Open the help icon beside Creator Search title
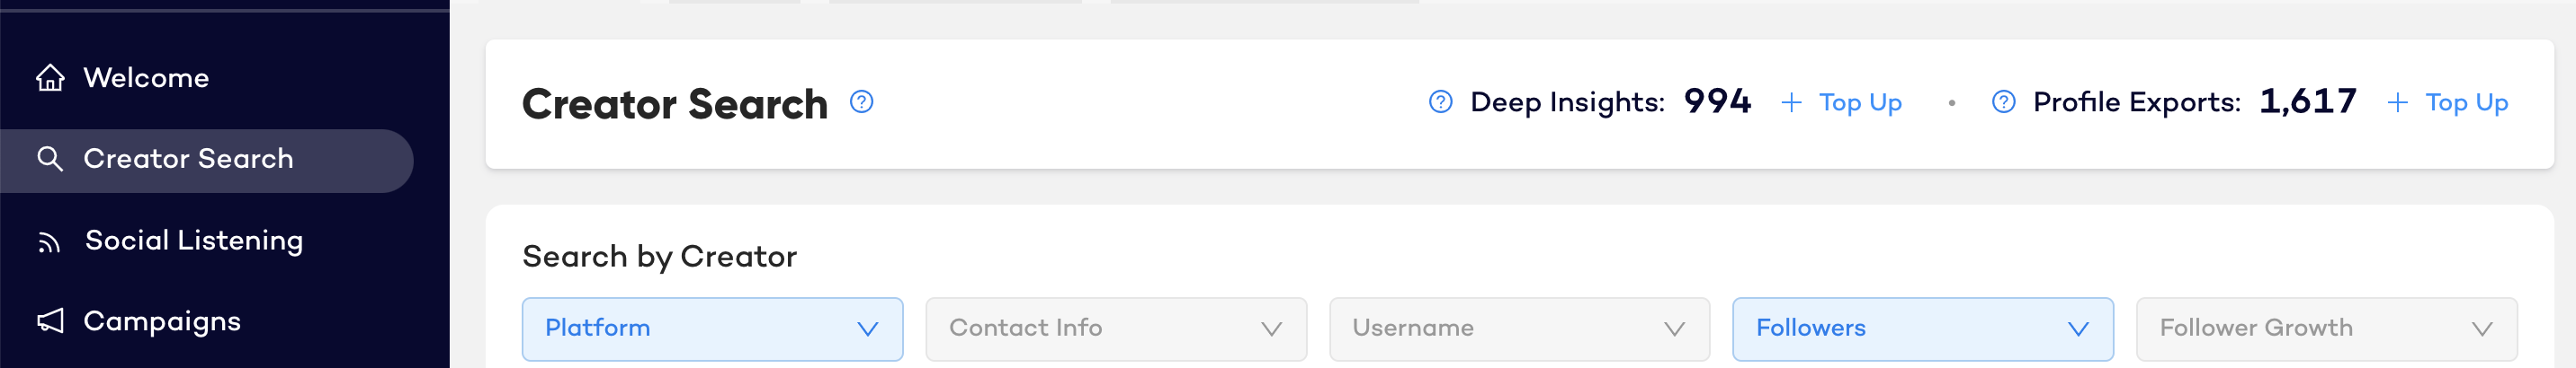Screen dimensions: 2576x368 [861, 101]
